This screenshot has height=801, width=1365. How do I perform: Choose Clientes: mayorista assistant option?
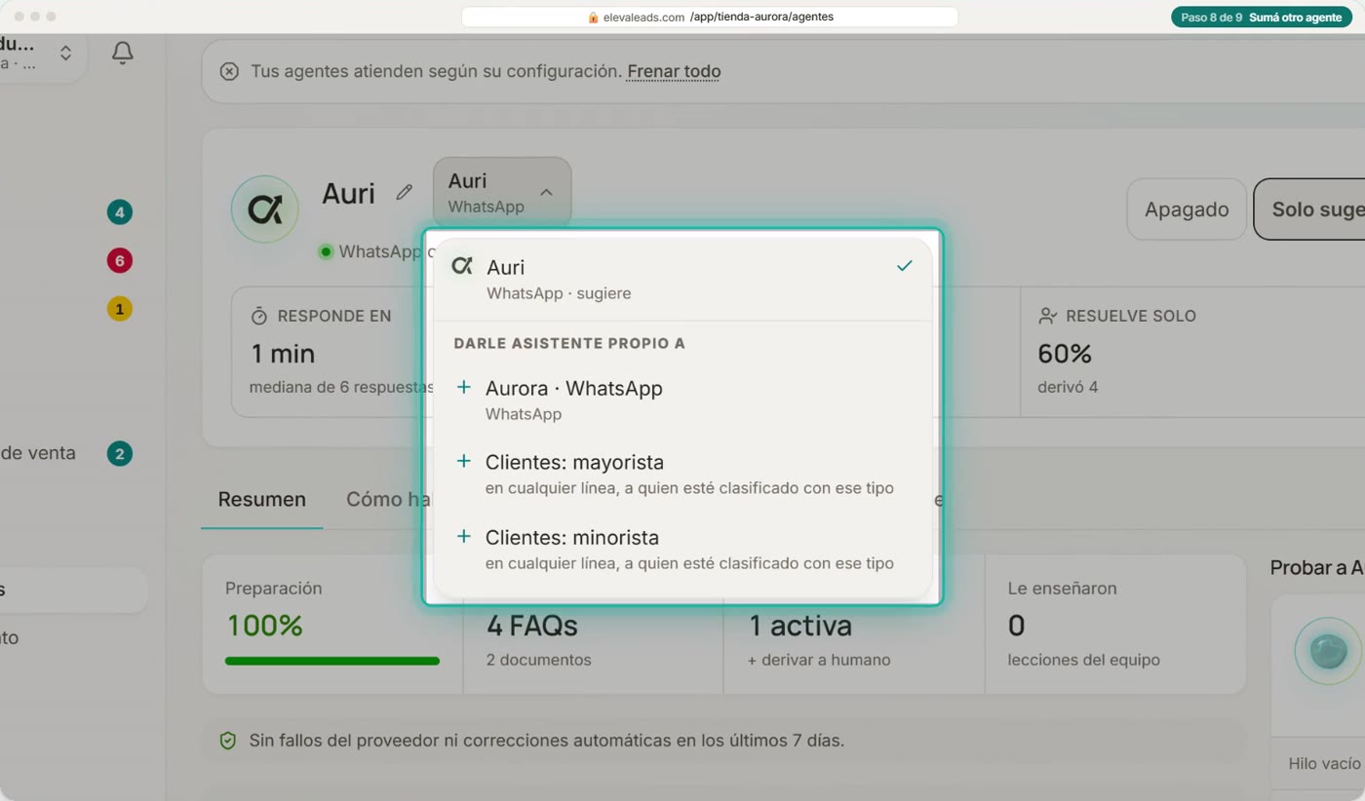point(682,474)
